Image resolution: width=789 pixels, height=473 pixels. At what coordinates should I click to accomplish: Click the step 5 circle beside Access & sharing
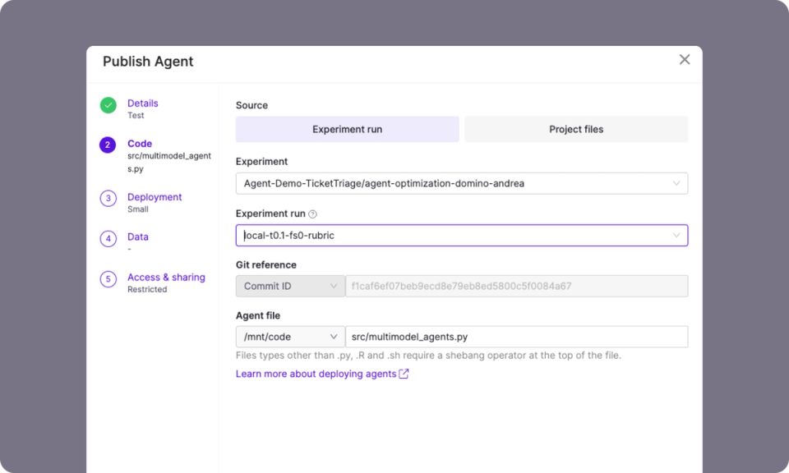pyautogui.click(x=108, y=278)
